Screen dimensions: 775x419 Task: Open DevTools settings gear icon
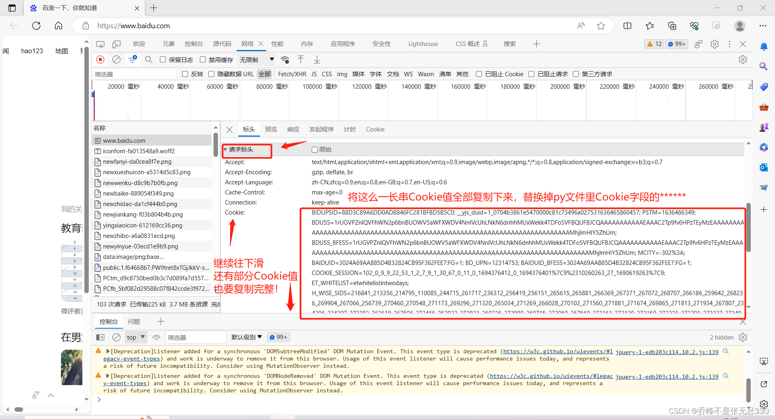tap(715, 44)
